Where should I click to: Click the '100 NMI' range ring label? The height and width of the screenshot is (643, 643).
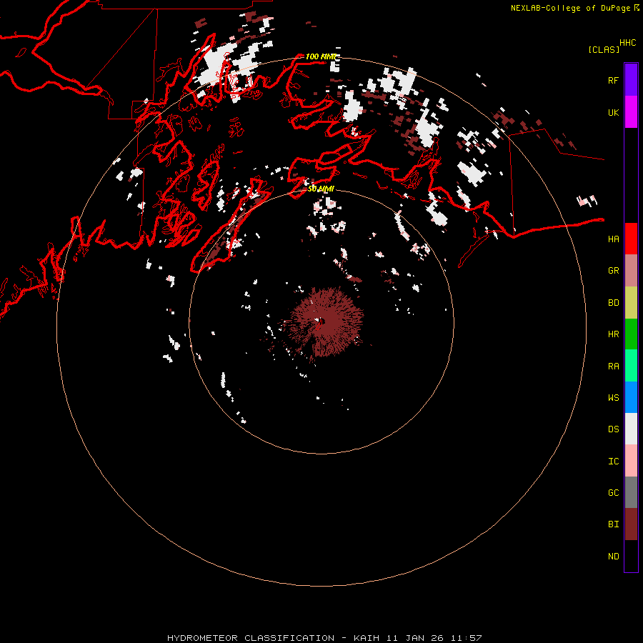321,56
